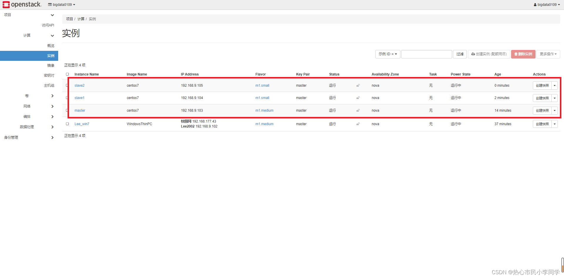This screenshot has width=564, height=278.
Task: Open 主机组 in sidebar
Action: tap(49, 86)
